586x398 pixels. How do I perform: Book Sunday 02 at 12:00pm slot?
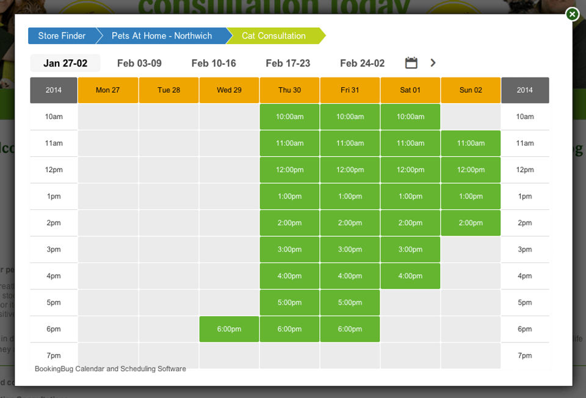click(x=471, y=170)
